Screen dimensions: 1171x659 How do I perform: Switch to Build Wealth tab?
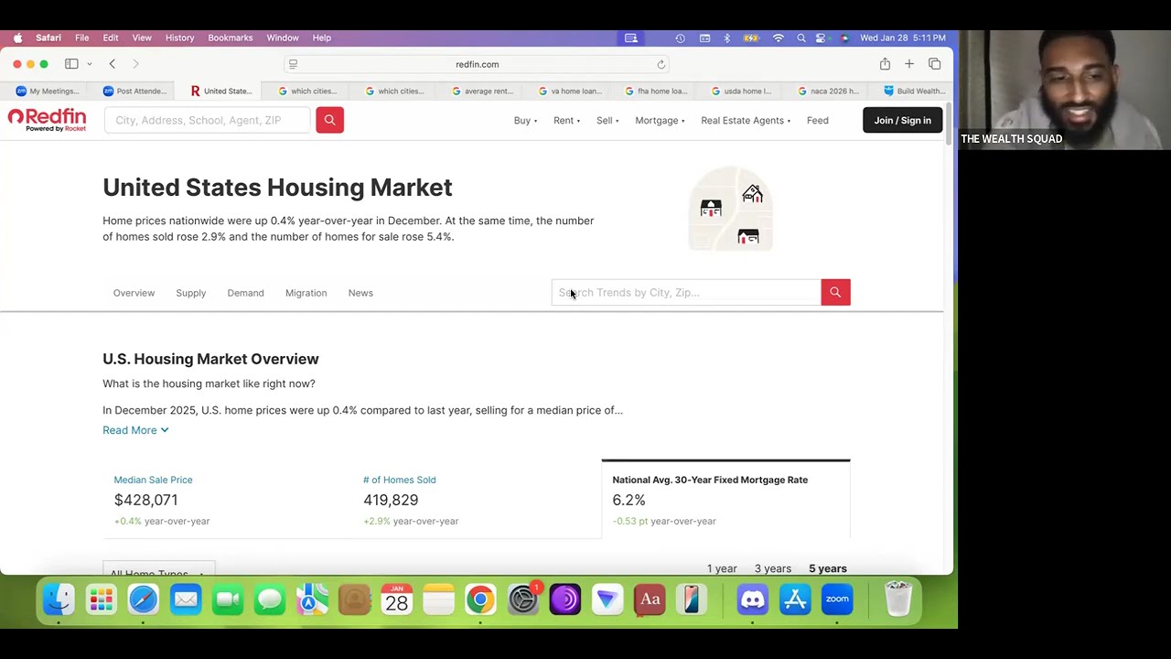tap(915, 91)
